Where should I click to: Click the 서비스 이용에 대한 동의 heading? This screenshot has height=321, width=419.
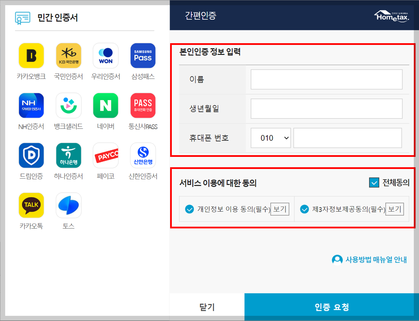pos(218,183)
